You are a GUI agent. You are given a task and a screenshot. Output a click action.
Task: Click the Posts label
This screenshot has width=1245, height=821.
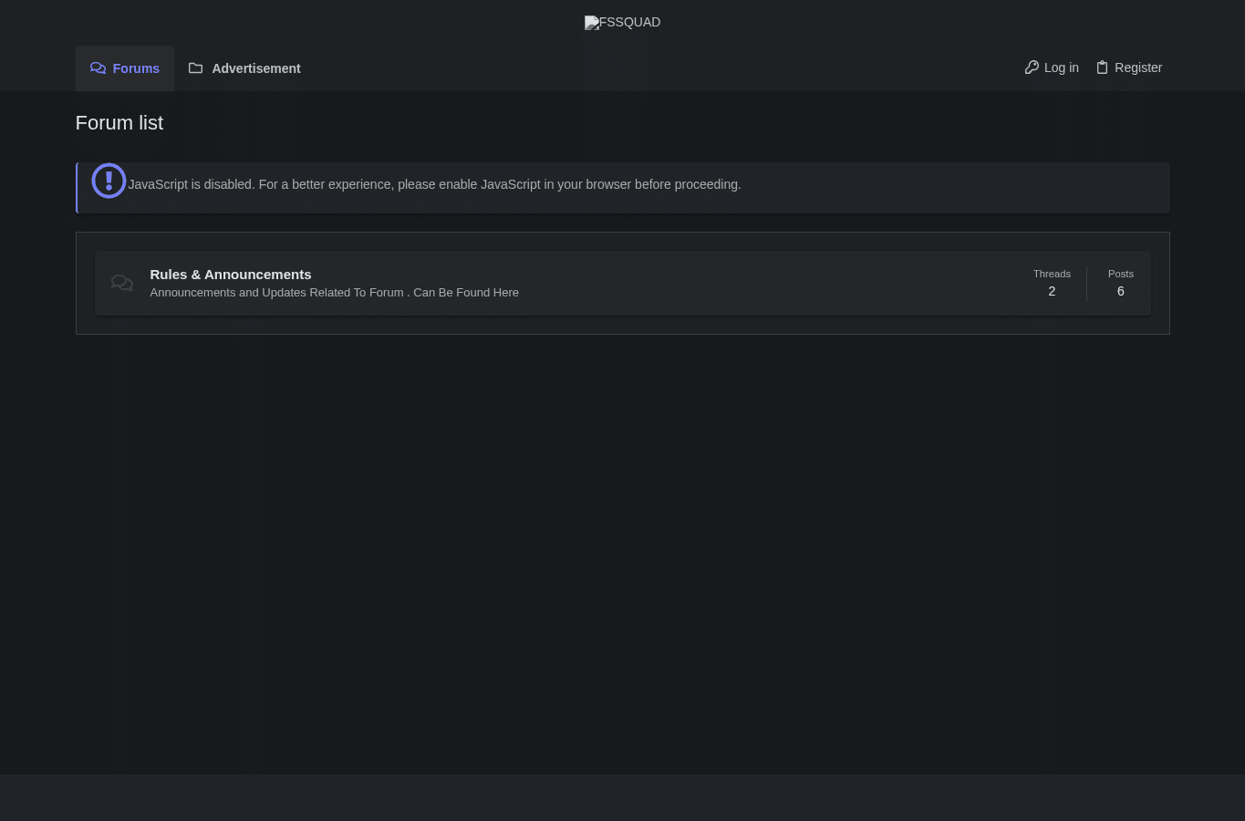click(x=1121, y=274)
